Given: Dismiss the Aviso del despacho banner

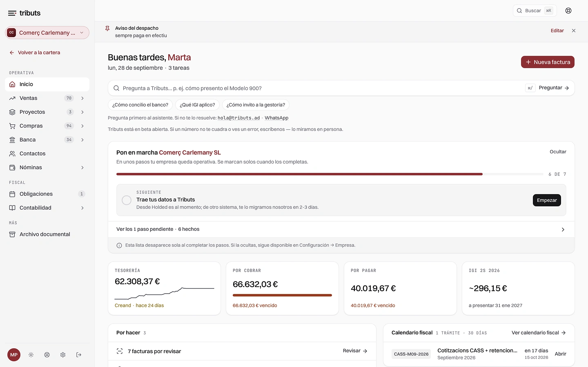Looking at the screenshot, I should 574,31.
